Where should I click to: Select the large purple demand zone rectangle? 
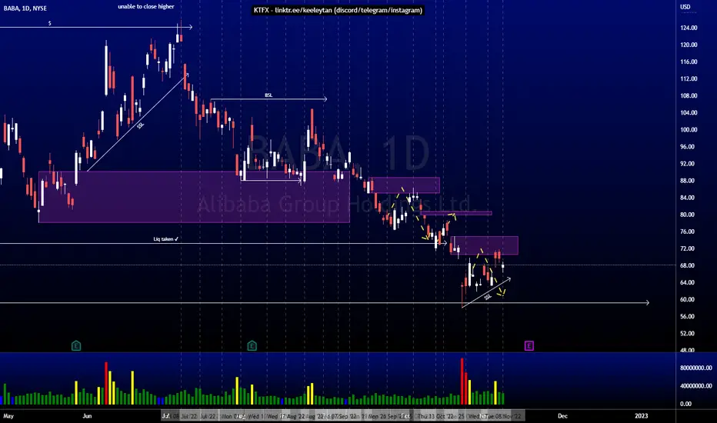[x=194, y=197]
